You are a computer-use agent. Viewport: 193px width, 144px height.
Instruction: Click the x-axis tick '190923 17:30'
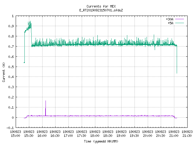click(x=81, y=133)
